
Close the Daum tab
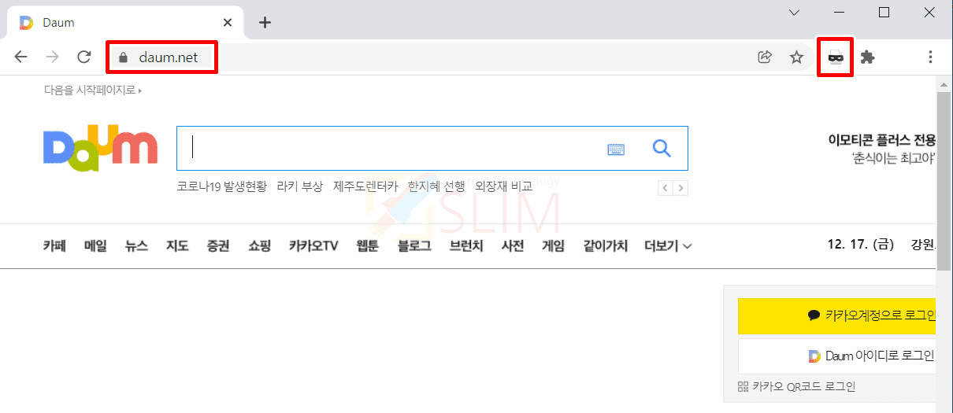[x=228, y=22]
